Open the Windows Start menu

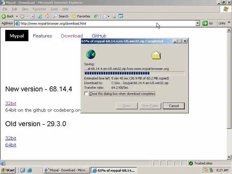point(8,170)
